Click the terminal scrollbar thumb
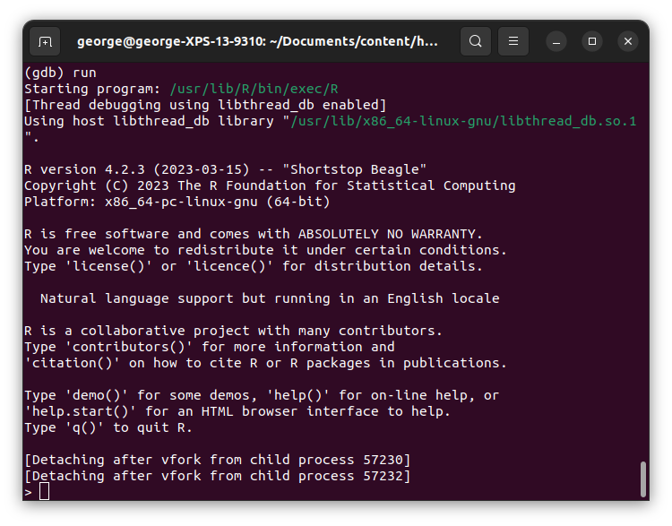This screenshot has width=672, height=526. [x=642, y=479]
